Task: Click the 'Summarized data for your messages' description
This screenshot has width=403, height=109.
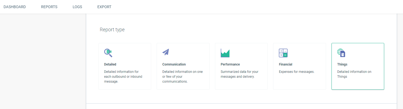Action: click(x=240, y=74)
